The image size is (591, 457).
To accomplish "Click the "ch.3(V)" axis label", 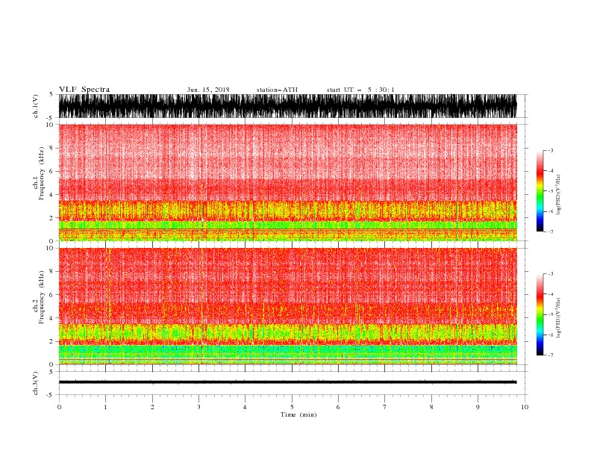I will [36, 383].
